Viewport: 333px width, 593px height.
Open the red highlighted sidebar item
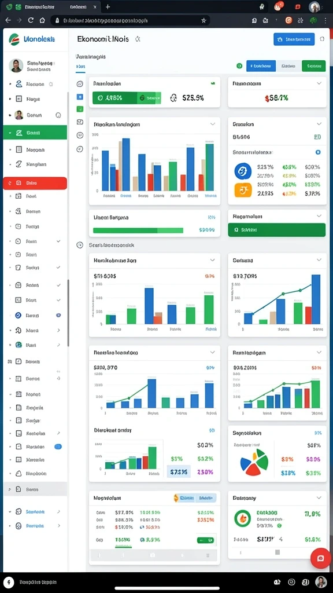pos(35,183)
